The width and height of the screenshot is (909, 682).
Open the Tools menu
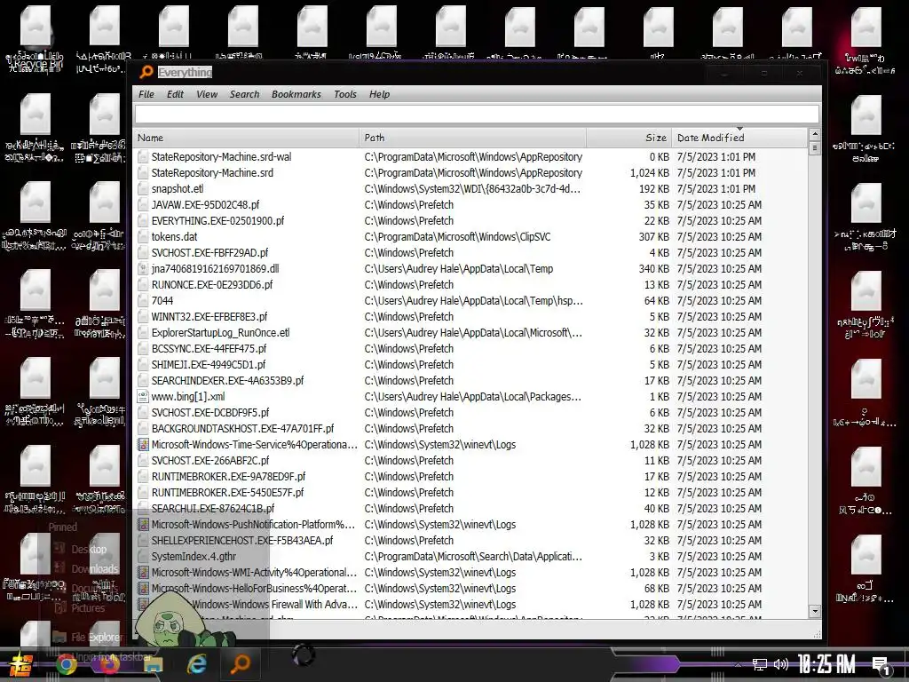pos(345,94)
